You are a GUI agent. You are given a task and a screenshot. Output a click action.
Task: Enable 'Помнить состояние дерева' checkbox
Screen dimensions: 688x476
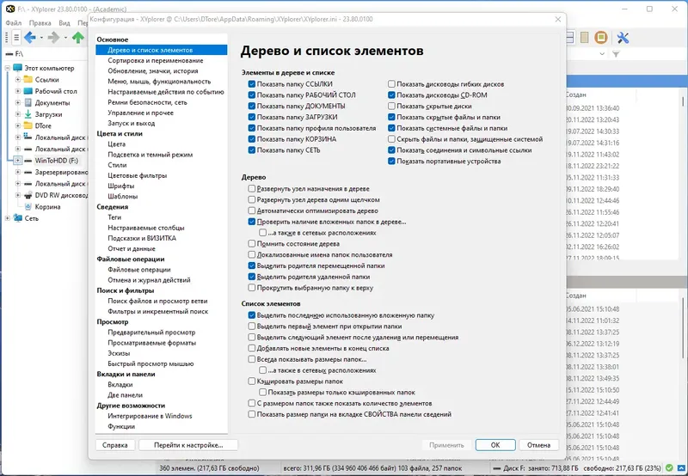251,243
